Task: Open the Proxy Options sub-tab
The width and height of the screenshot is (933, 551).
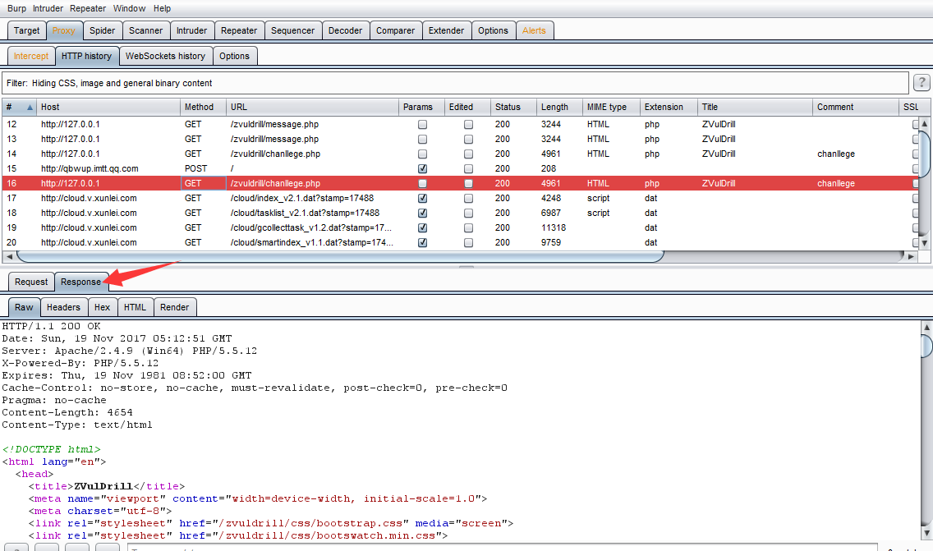Action: 234,56
